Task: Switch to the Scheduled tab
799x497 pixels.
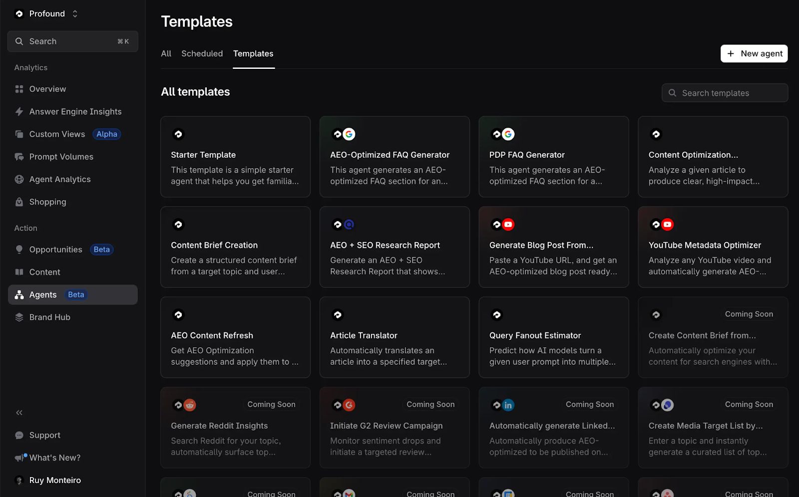Action: [202, 53]
